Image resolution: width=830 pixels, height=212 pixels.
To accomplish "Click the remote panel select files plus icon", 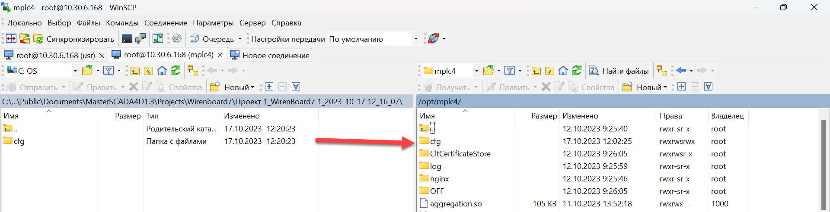I will [681, 87].
